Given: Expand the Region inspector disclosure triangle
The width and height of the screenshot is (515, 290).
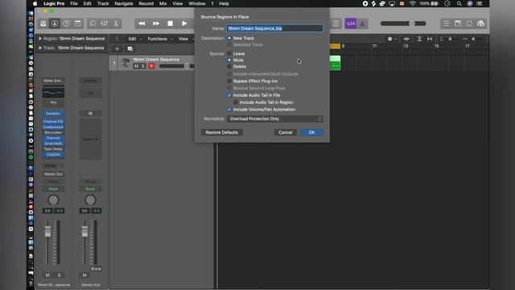Looking at the screenshot, I should [40, 39].
